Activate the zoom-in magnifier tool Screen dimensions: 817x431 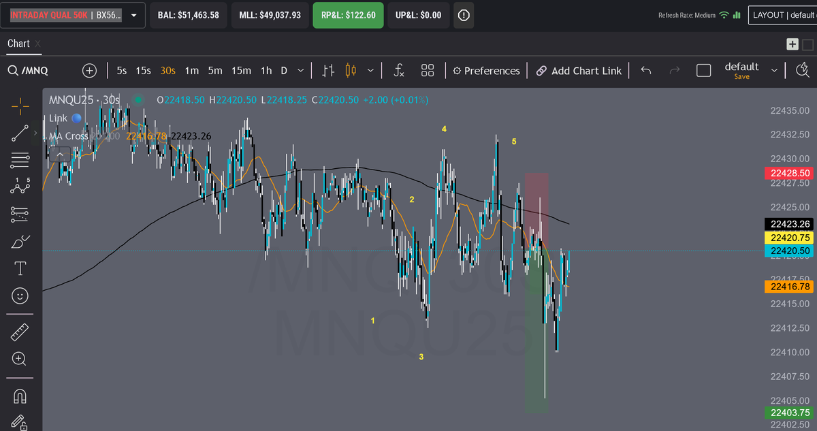coord(20,359)
